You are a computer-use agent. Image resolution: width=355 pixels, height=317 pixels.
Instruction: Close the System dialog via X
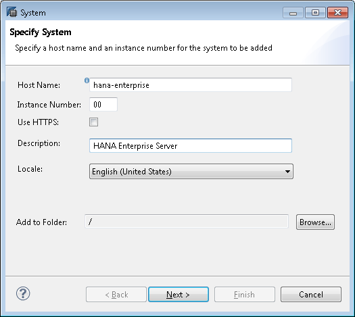337,12
